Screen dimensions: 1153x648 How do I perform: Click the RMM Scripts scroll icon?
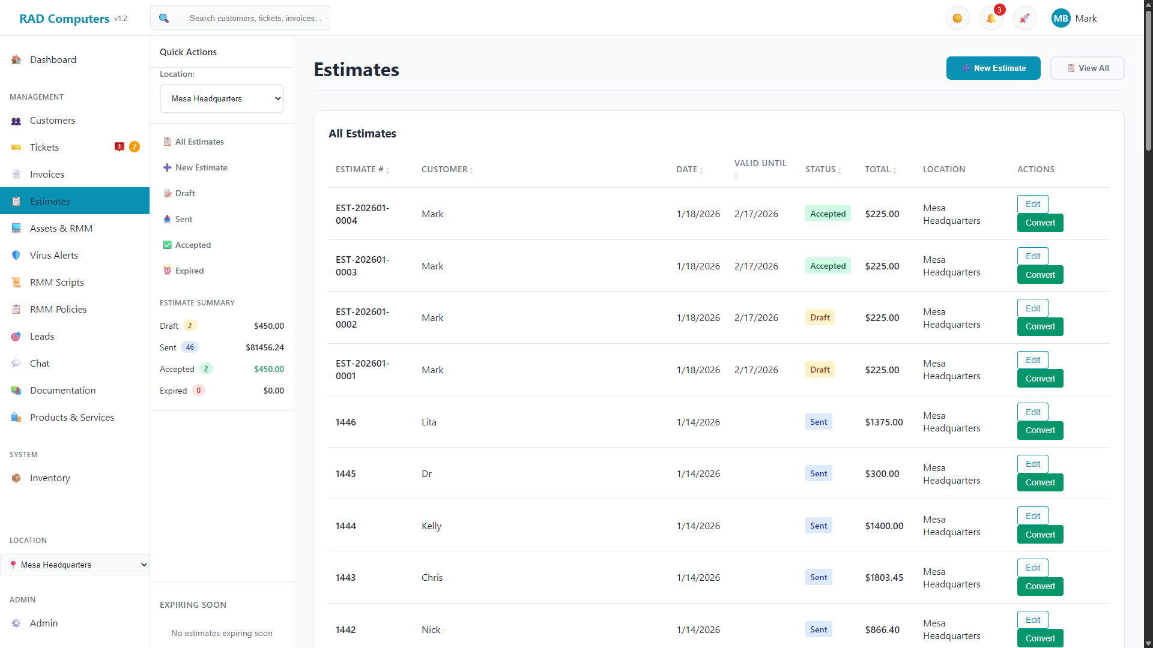point(16,282)
